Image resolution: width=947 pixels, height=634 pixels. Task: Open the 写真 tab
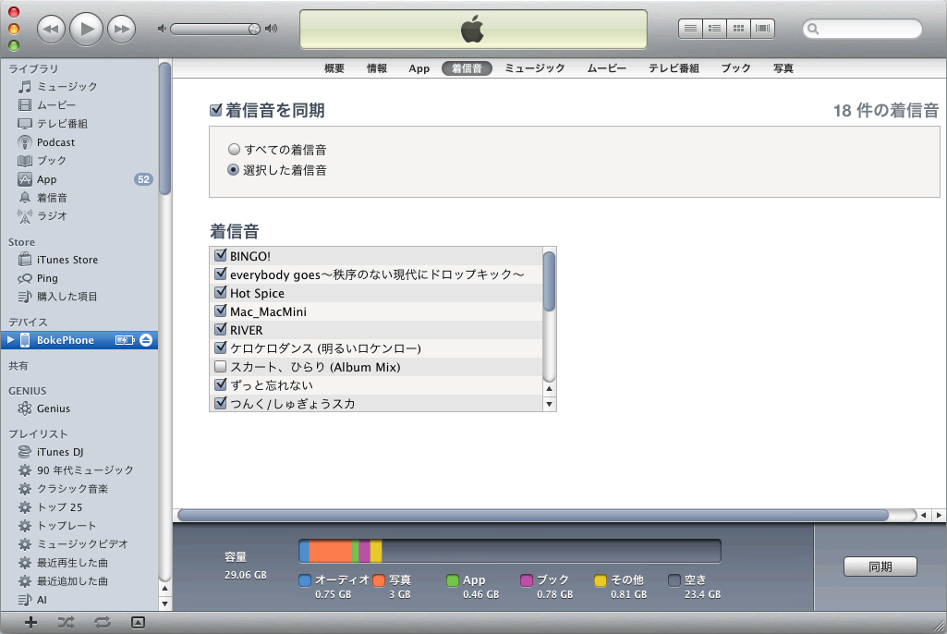tap(783, 68)
